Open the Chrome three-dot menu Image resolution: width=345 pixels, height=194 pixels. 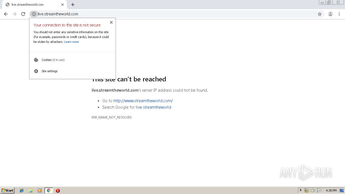[339, 14]
